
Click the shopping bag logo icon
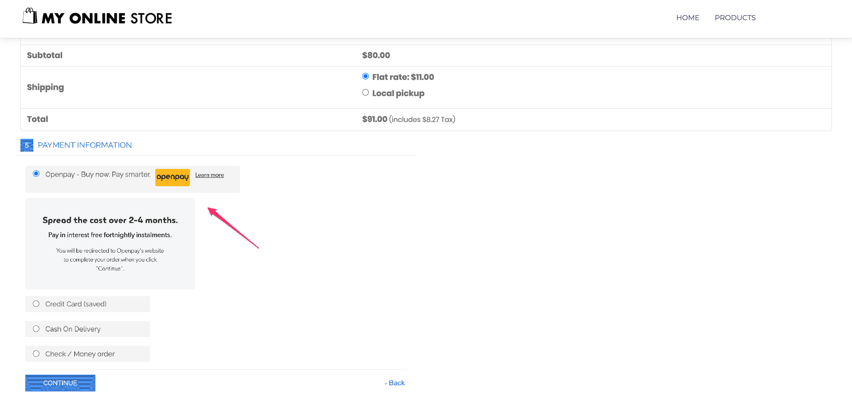[29, 16]
